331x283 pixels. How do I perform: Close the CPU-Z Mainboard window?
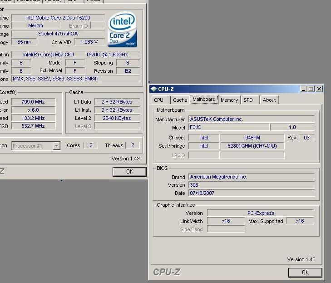tap(319, 89)
